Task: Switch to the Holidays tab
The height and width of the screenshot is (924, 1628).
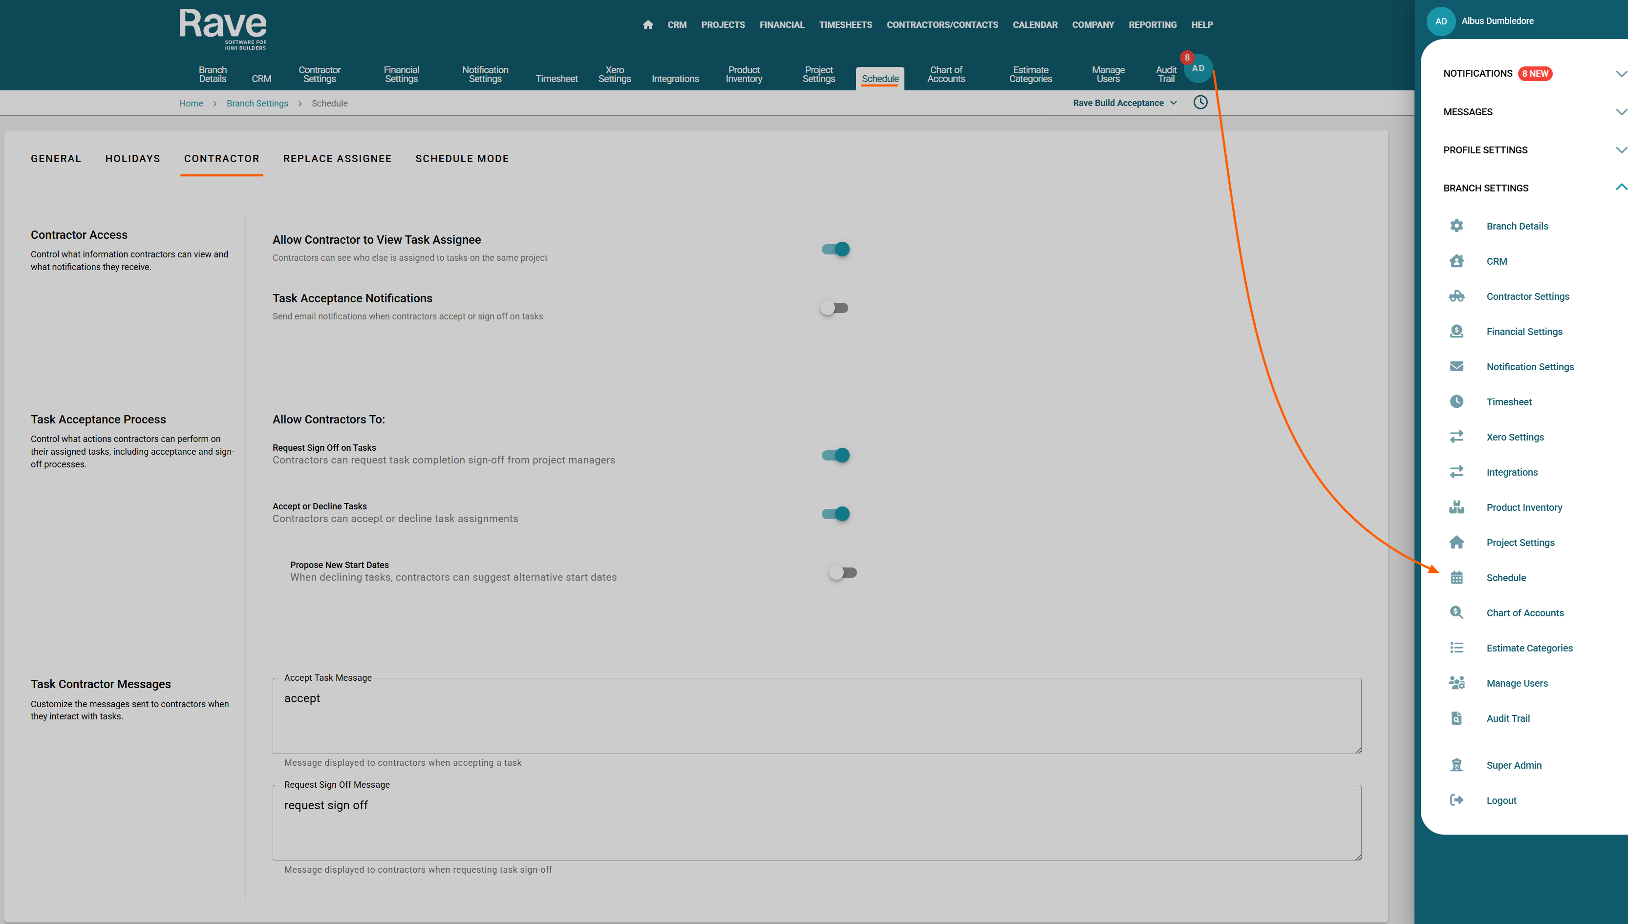Action: (132, 159)
